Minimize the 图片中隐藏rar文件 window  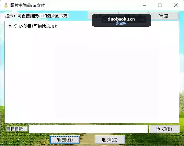tap(145, 5)
